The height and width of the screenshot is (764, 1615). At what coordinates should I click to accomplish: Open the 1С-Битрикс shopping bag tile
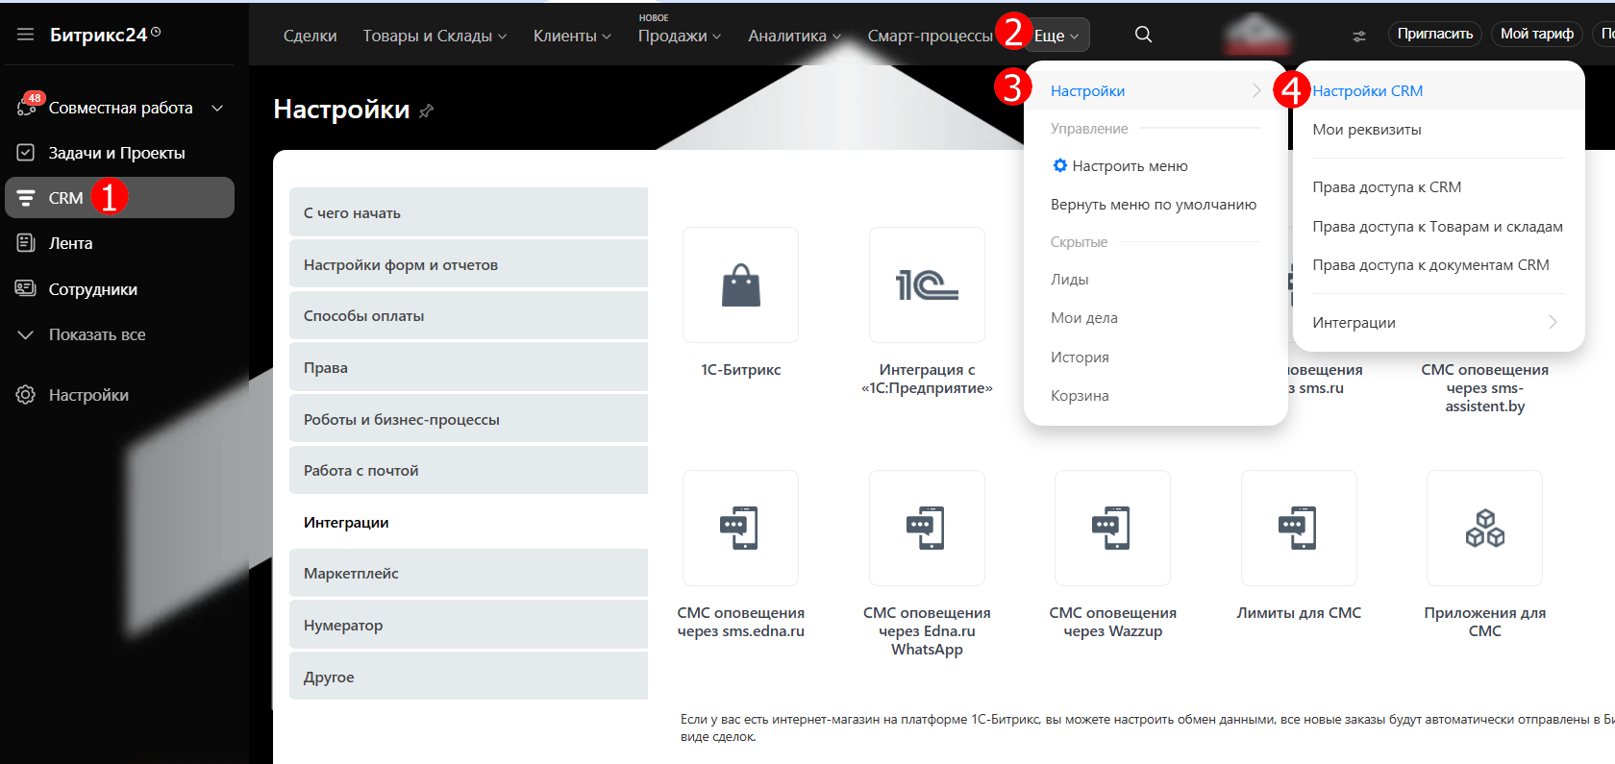[x=740, y=284]
